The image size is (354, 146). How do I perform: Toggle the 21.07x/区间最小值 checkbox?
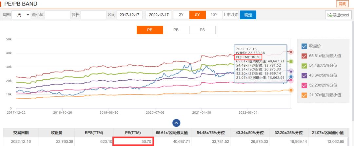pos(304,95)
